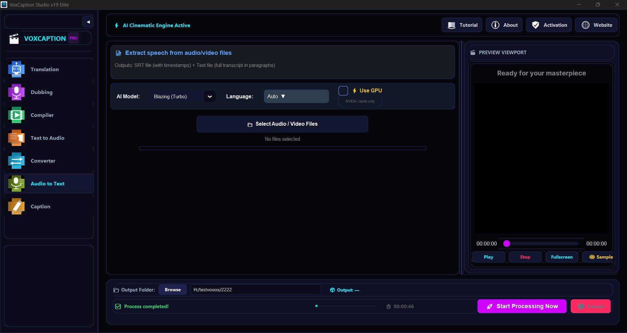Click the elapsed timer clock icon
The height and width of the screenshot is (333, 627).
click(x=388, y=306)
